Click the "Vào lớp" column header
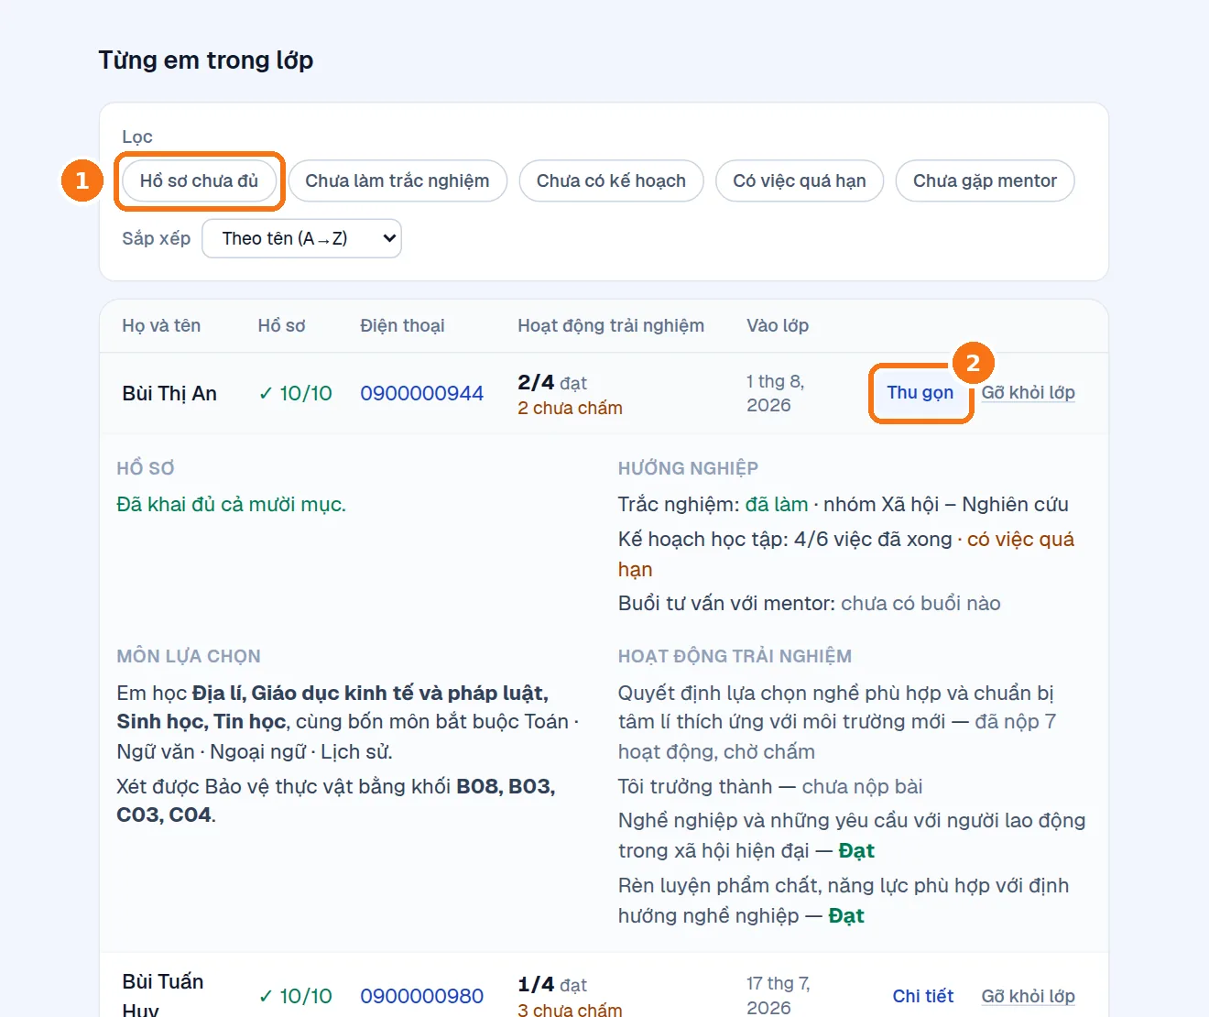1209x1017 pixels. coord(778,326)
